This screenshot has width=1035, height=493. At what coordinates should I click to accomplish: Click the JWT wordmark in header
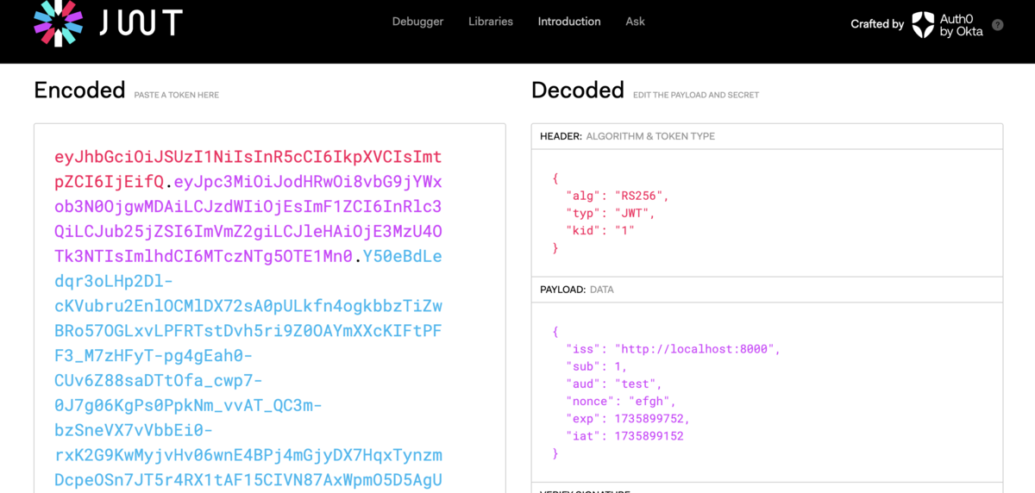click(141, 22)
